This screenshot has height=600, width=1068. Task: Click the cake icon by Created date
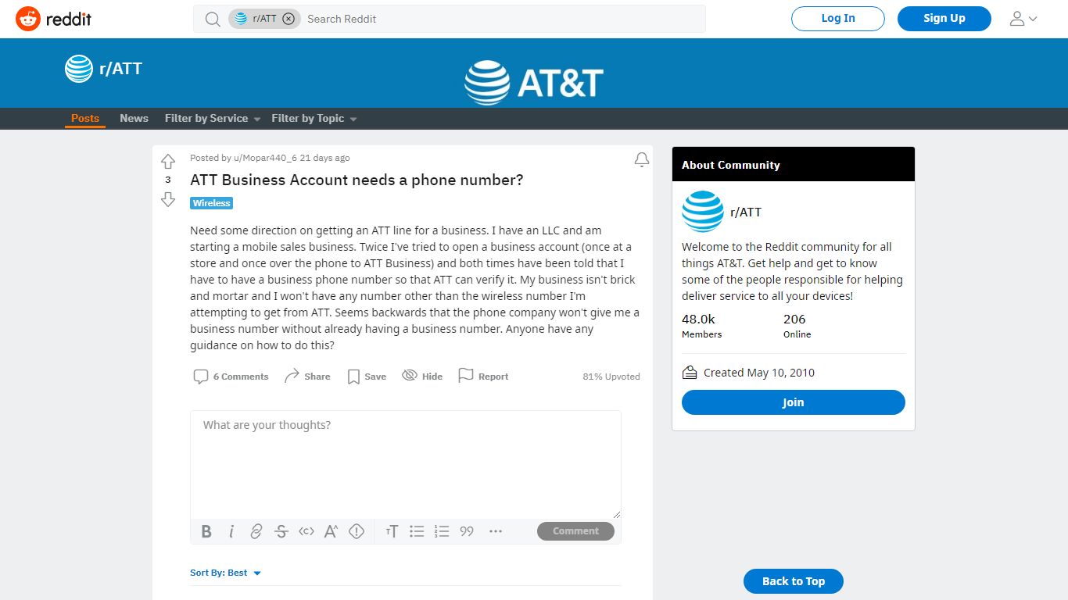690,373
